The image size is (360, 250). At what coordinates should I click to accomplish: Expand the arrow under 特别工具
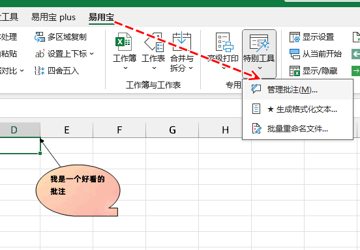260,68
